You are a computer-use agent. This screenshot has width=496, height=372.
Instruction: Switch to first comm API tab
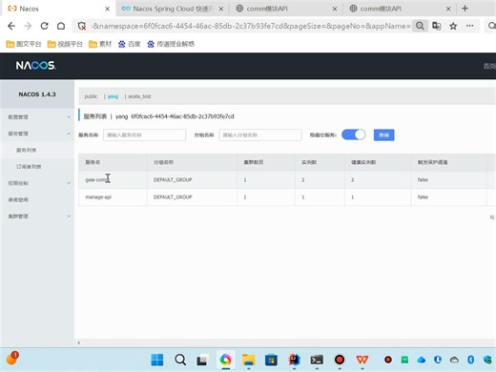(286, 9)
